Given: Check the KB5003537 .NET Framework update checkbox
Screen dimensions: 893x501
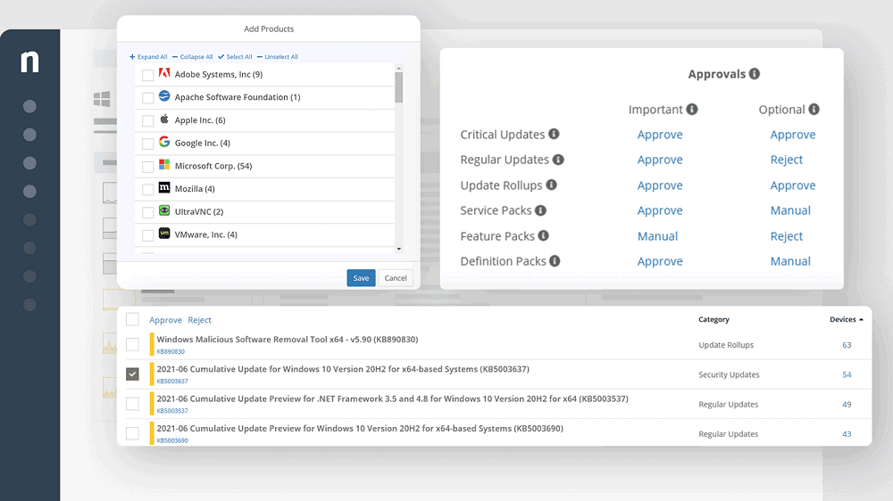Looking at the screenshot, I should (132, 403).
